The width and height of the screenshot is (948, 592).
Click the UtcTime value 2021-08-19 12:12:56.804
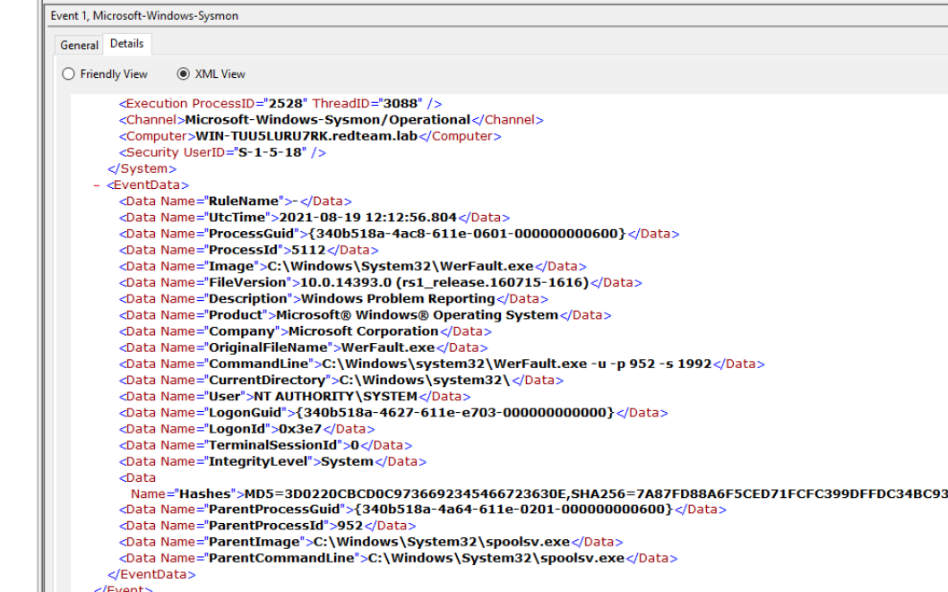[367, 218]
